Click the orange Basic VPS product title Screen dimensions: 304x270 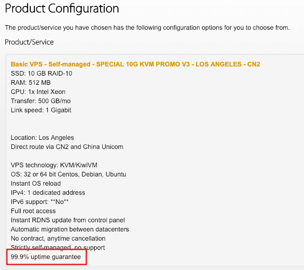coord(135,64)
